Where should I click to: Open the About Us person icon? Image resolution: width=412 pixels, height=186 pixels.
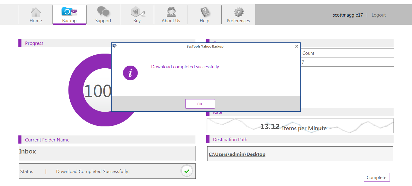pyautogui.click(x=171, y=11)
